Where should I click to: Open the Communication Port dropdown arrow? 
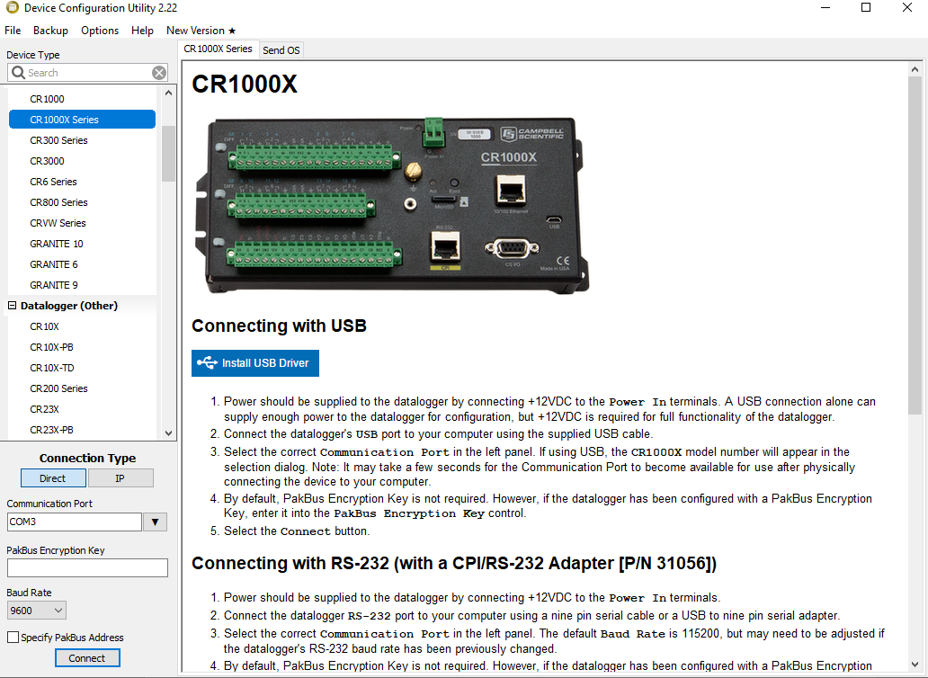[x=156, y=522]
